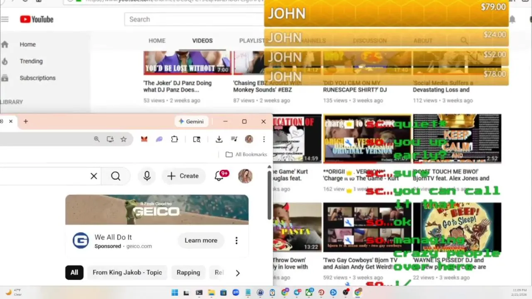Open the Chrome three-dot menu
This screenshot has height=299, width=532.
tap(264, 140)
